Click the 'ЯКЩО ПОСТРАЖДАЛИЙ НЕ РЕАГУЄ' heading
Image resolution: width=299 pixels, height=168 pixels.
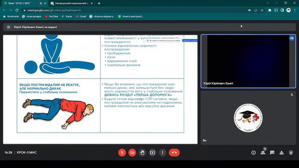[50, 85]
